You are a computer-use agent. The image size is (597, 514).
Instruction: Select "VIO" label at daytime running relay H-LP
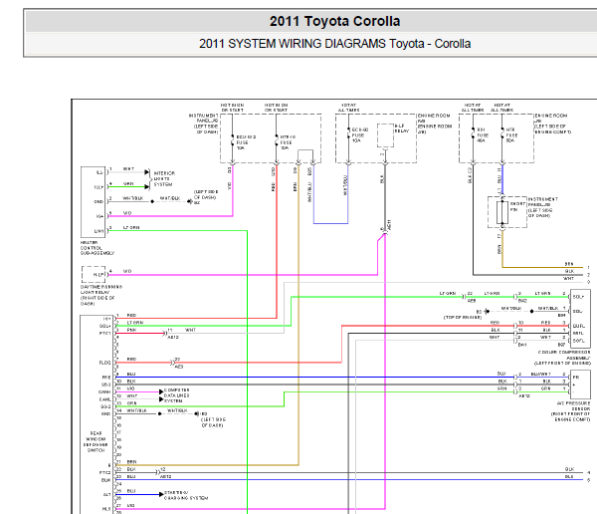(x=127, y=271)
